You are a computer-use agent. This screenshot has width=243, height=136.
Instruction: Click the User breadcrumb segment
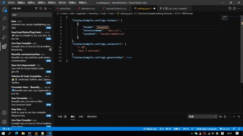tap(111, 14)
